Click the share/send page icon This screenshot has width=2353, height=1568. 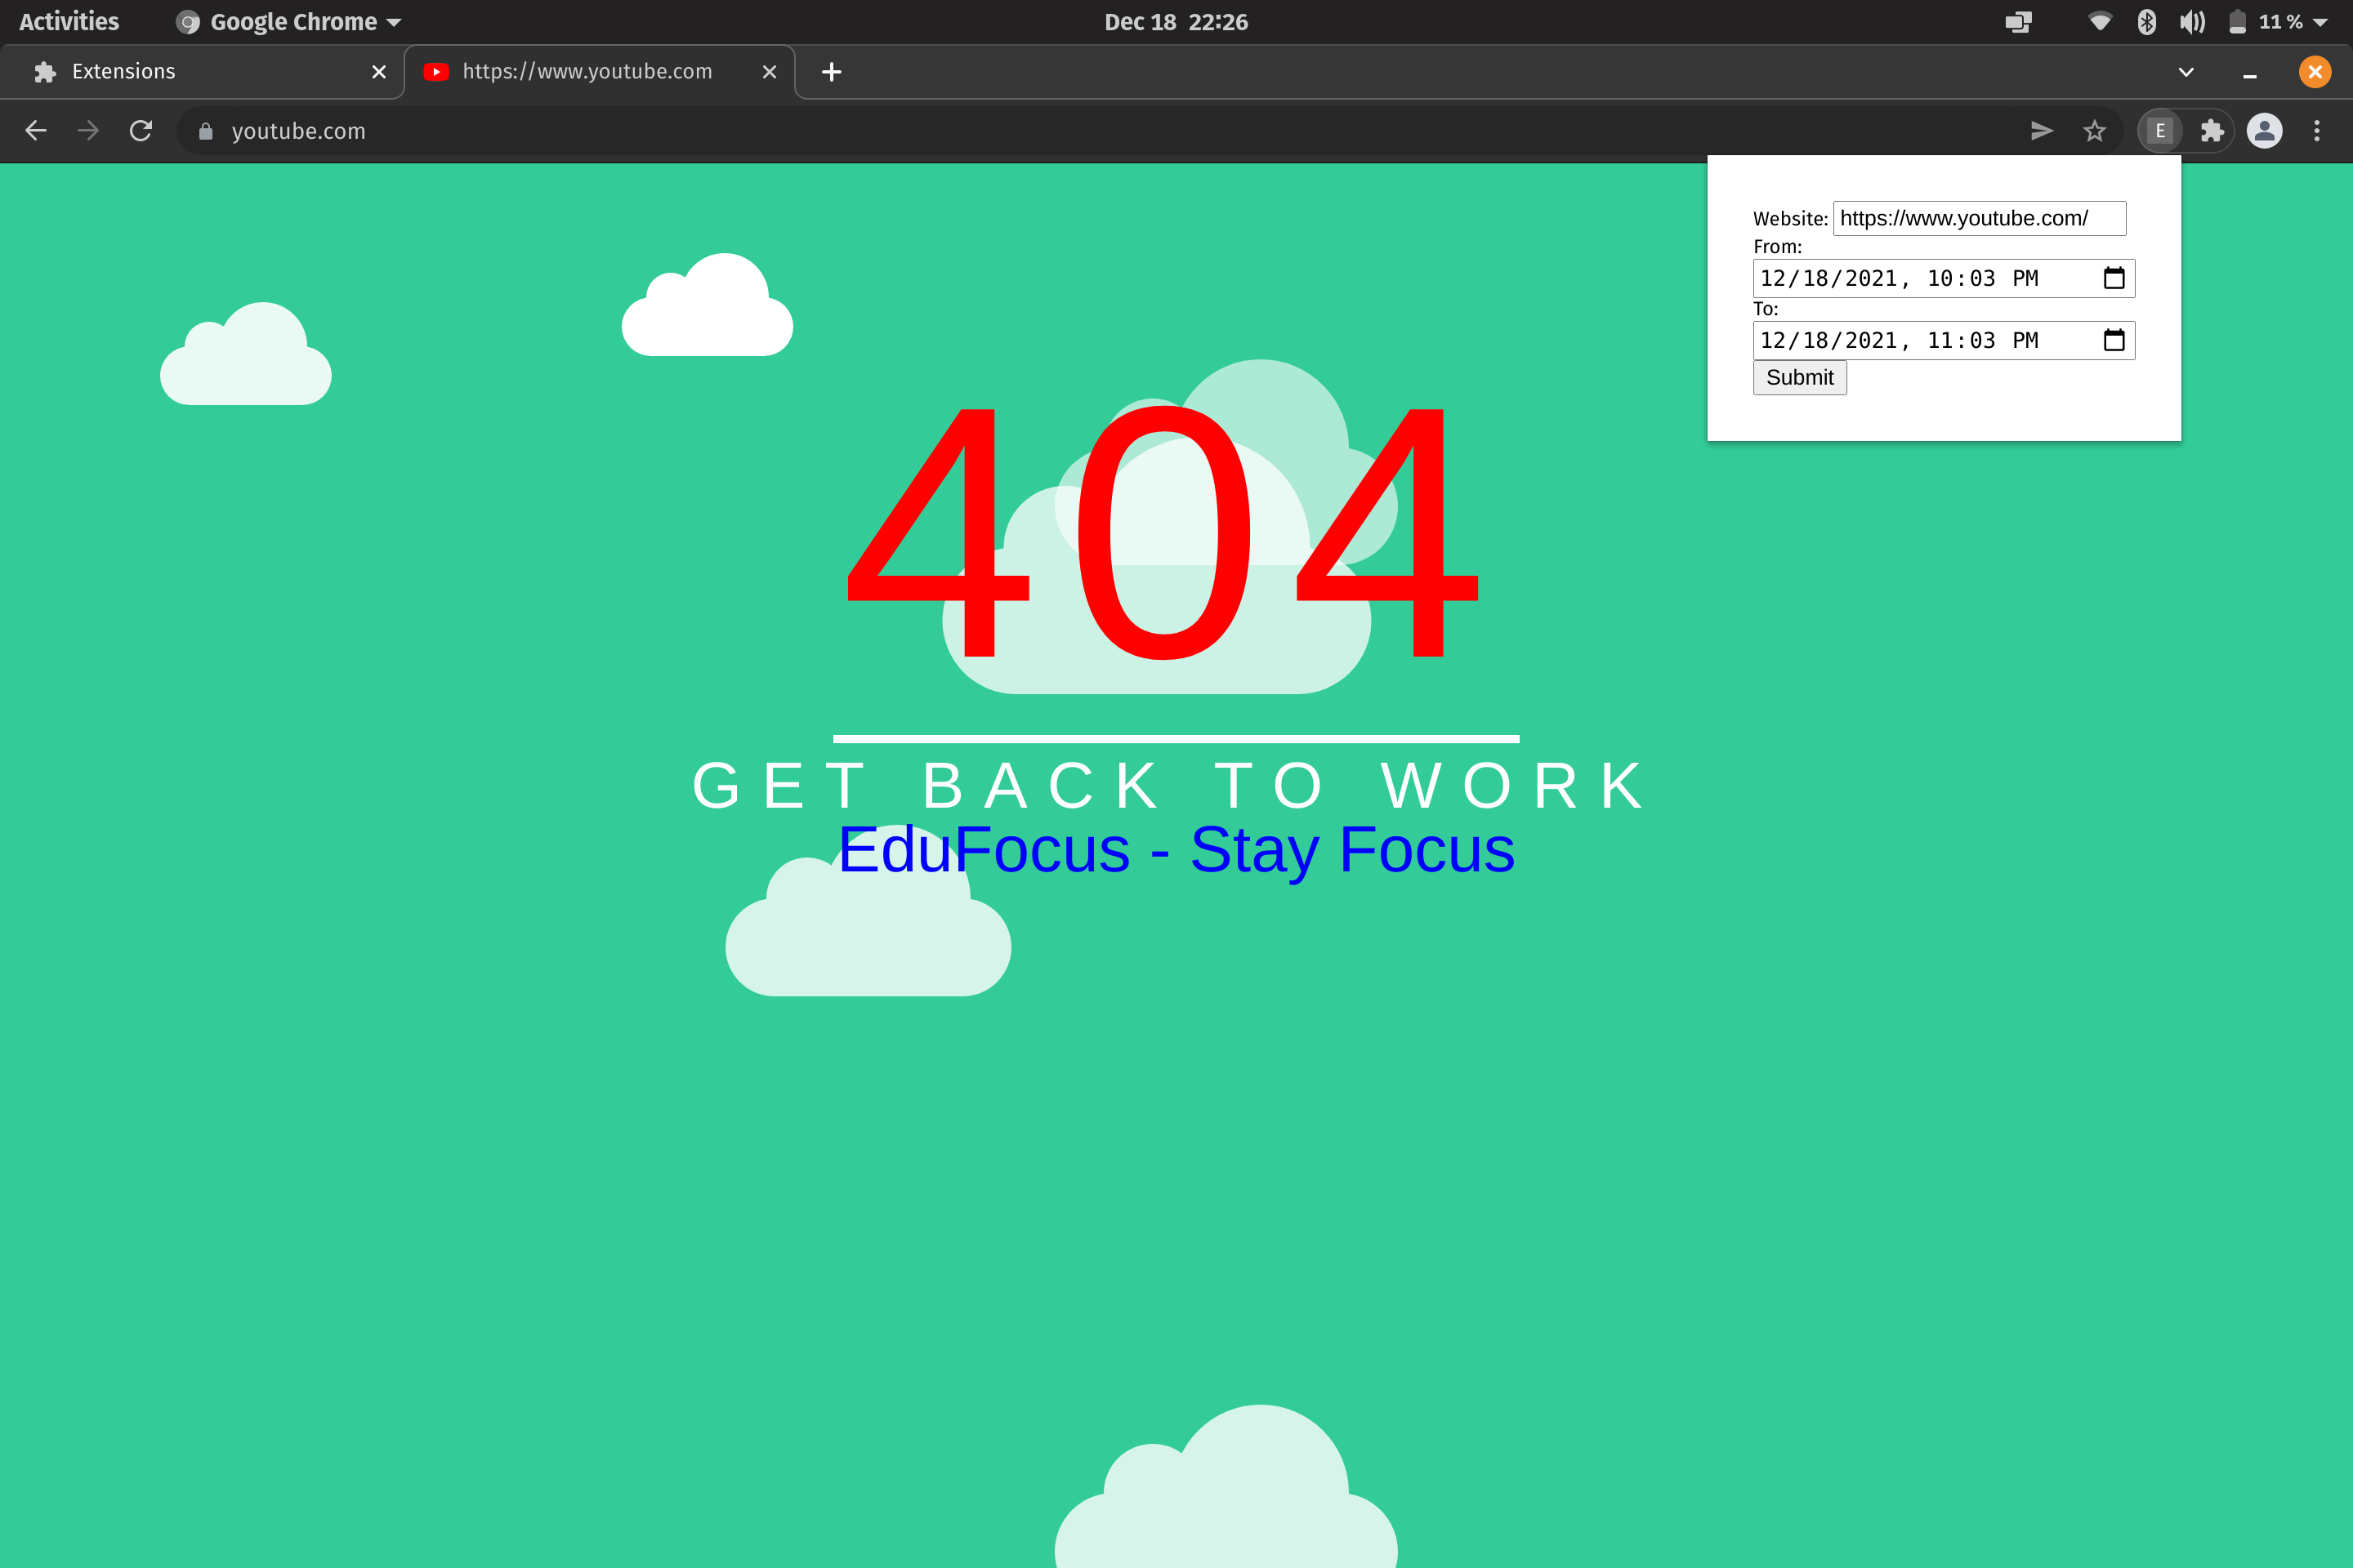(x=2042, y=131)
